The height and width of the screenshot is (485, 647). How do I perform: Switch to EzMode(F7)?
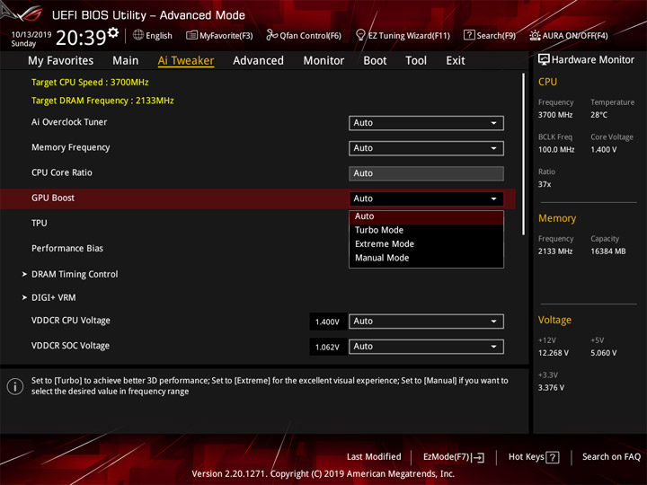click(x=453, y=457)
